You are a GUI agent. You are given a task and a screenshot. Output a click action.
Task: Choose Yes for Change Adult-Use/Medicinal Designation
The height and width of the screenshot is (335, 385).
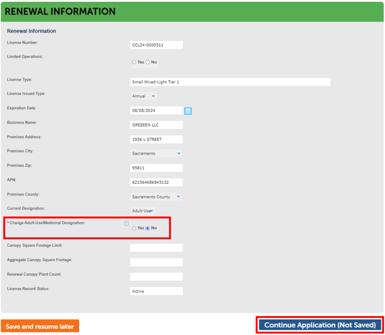point(134,228)
